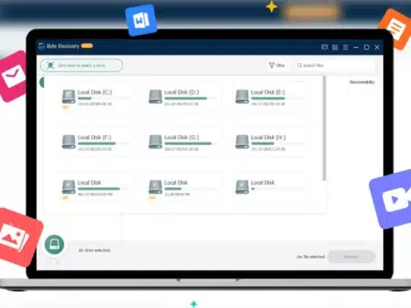Open the feedback message icon in title bar
The image size is (411, 308).
(x=324, y=47)
